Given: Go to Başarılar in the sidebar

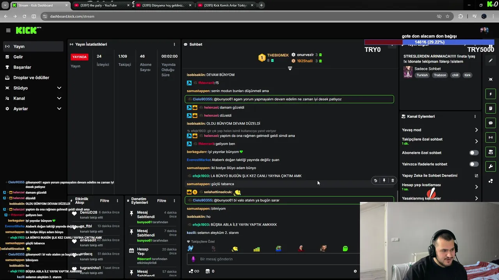Looking at the screenshot, I should tap(33, 67).
